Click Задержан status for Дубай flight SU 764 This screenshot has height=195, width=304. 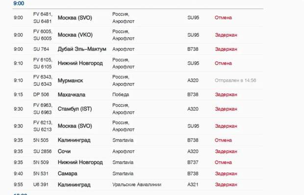coord(226,49)
